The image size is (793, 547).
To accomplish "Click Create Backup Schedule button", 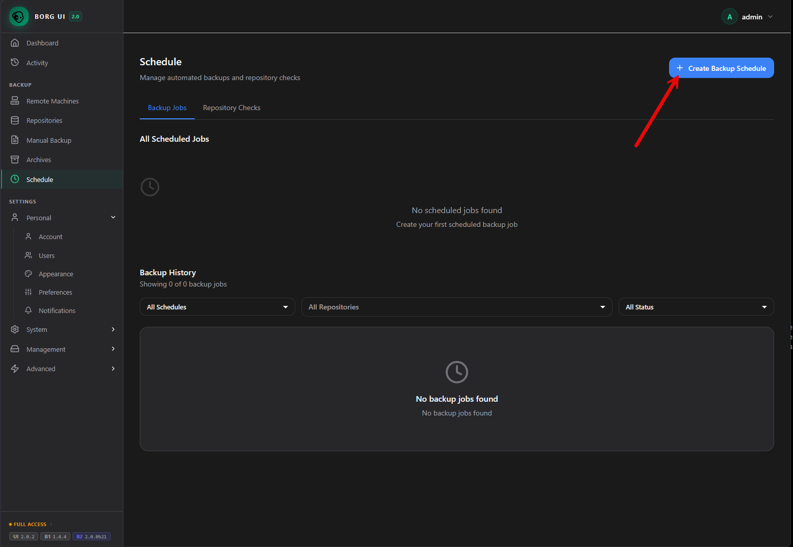I will pos(721,68).
